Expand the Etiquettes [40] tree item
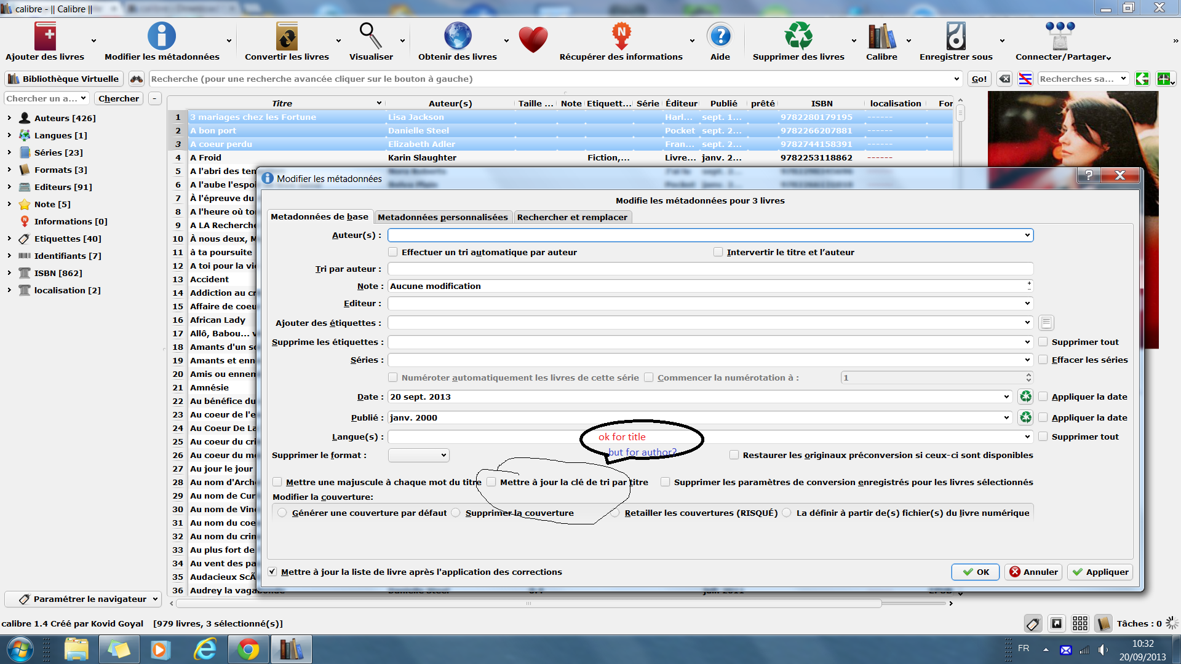 9,239
